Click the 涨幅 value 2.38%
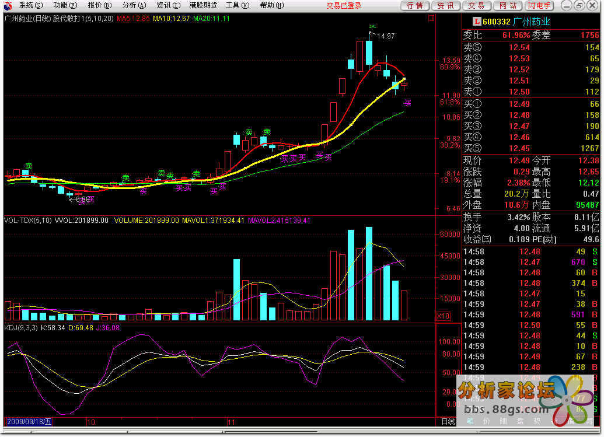Screen dimensions: 604x437 518,183
